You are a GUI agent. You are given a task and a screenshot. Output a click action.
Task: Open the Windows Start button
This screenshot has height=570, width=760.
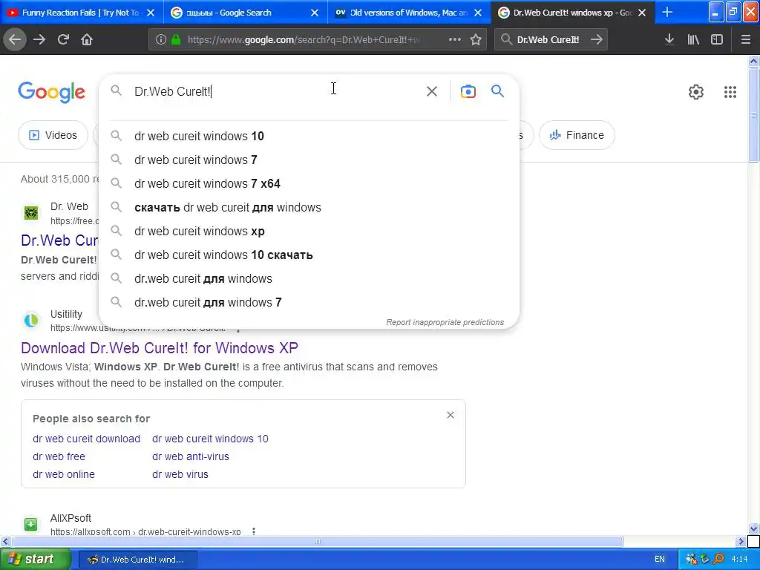click(35, 559)
